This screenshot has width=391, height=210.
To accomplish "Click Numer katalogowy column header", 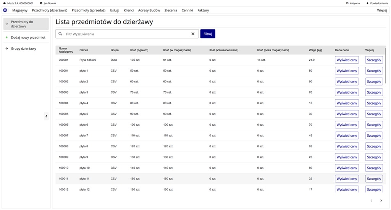I will pyautogui.click(x=66, y=50).
